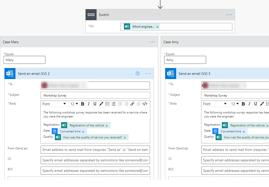
Task: Edit the Subject field in Case Mary email
Action: 95,95
